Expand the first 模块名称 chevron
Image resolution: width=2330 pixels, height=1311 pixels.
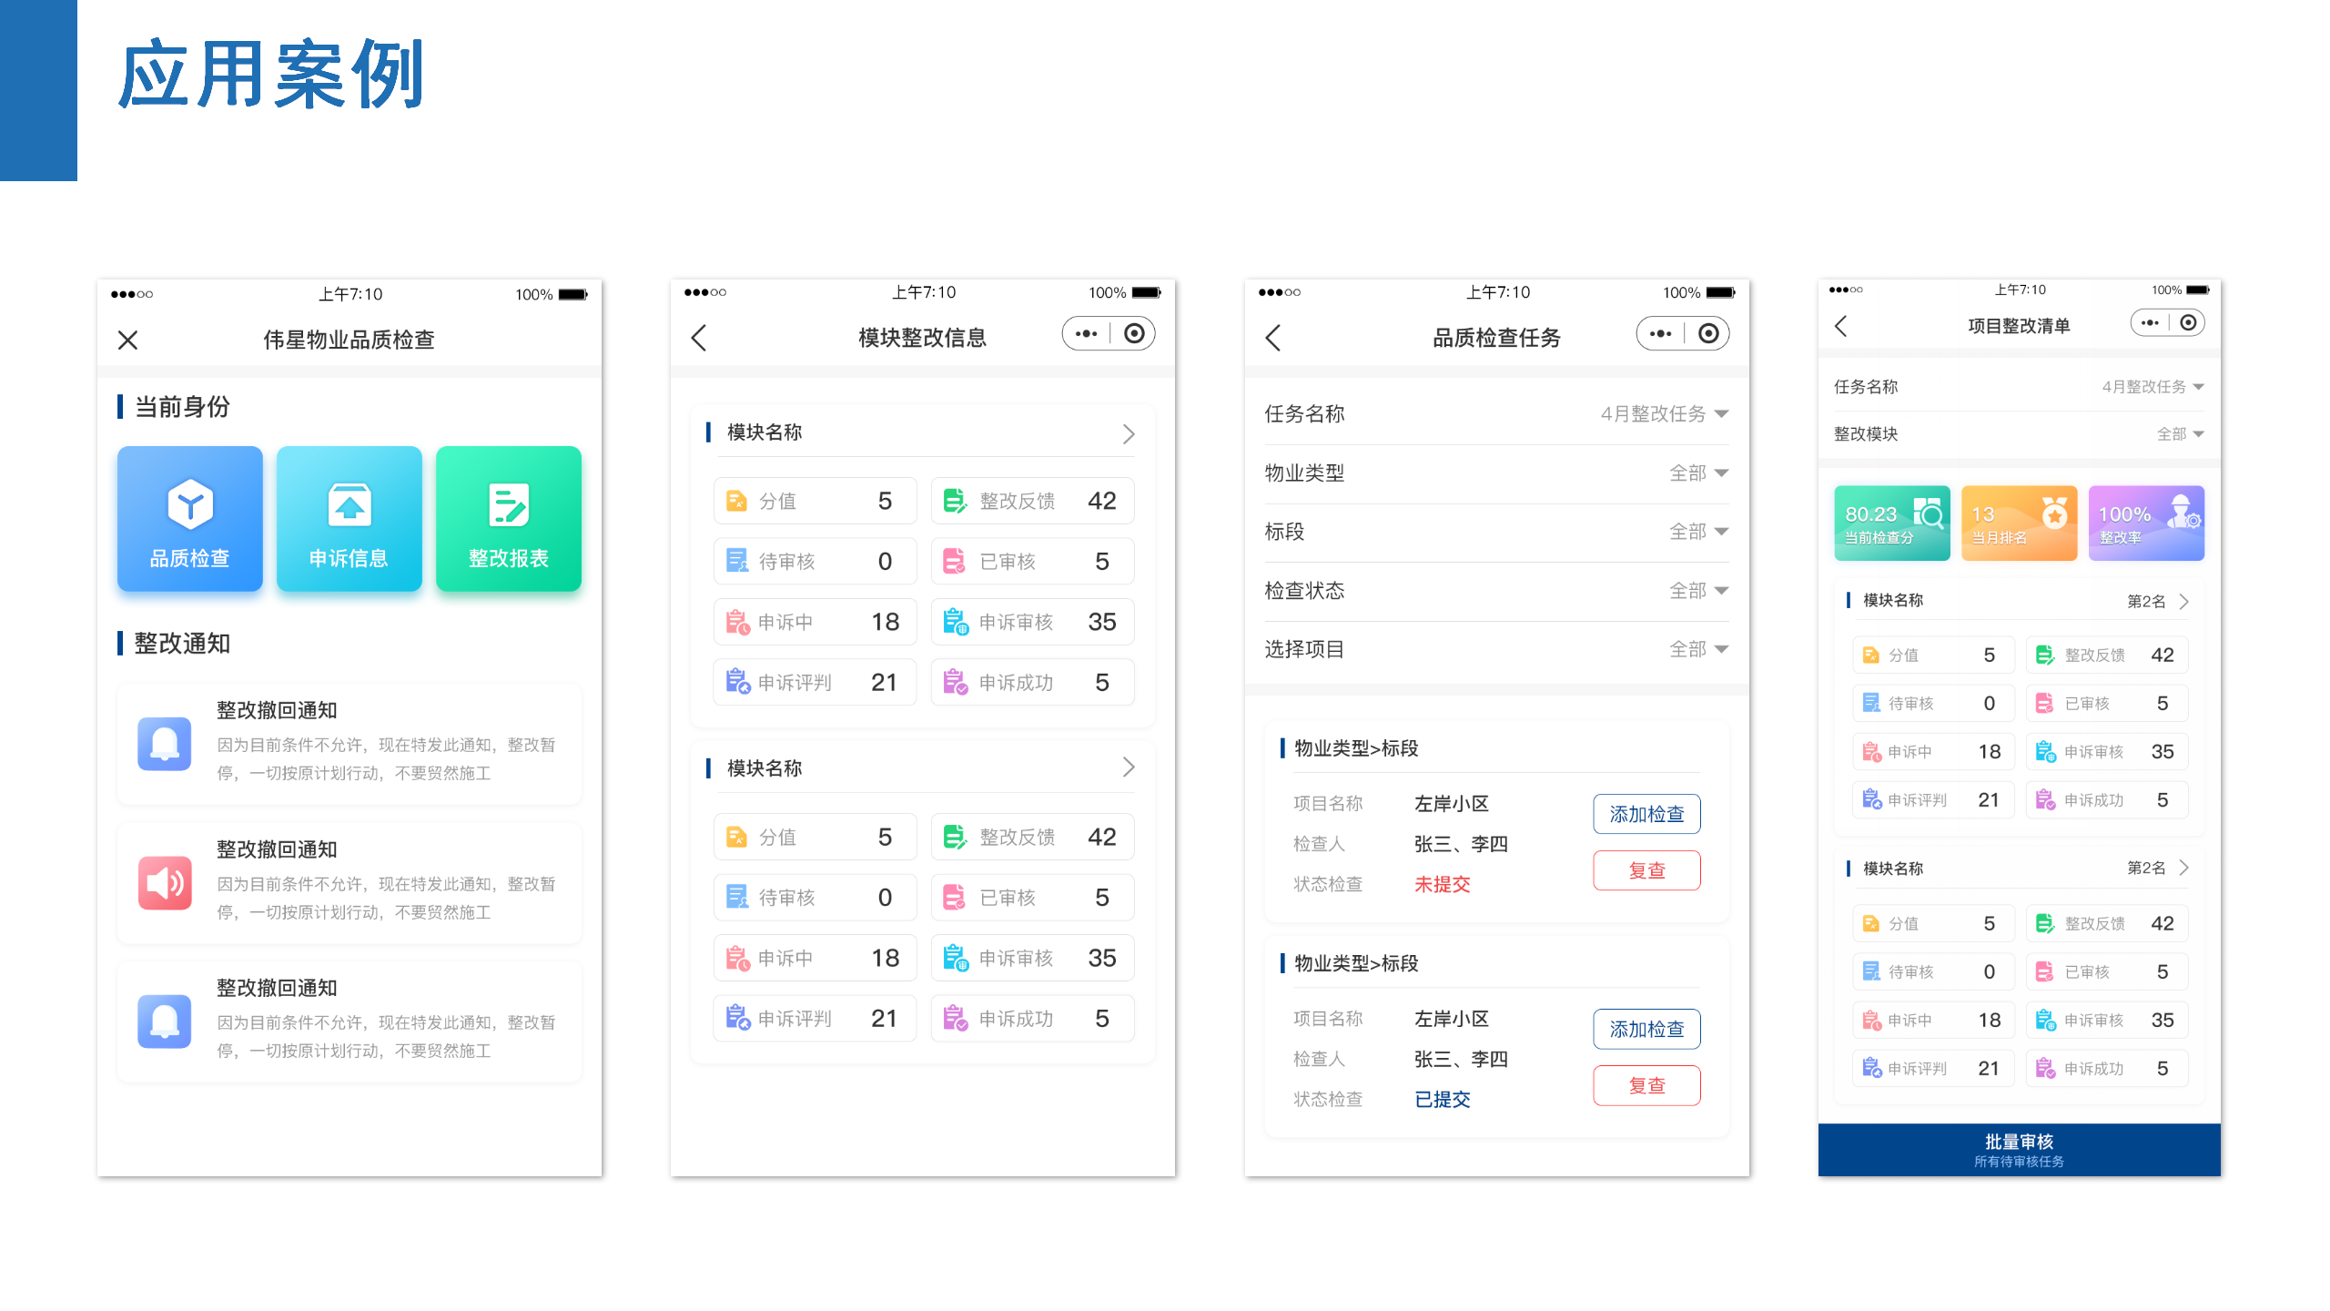(1129, 433)
